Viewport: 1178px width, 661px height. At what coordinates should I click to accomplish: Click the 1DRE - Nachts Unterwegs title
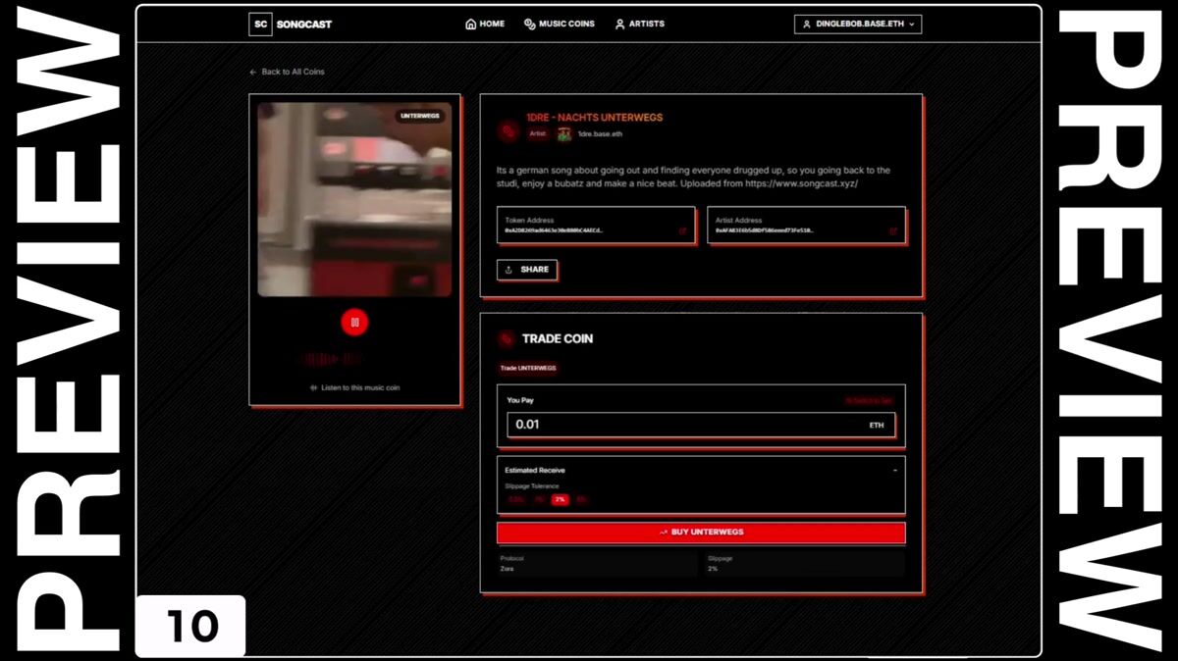pyautogui.click(x=594, y=118)
